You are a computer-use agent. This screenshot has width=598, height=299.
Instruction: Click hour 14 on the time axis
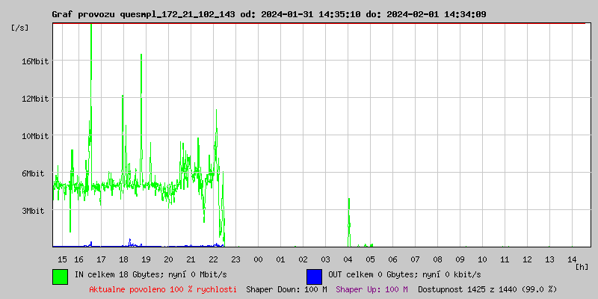(x=572, y=259)
